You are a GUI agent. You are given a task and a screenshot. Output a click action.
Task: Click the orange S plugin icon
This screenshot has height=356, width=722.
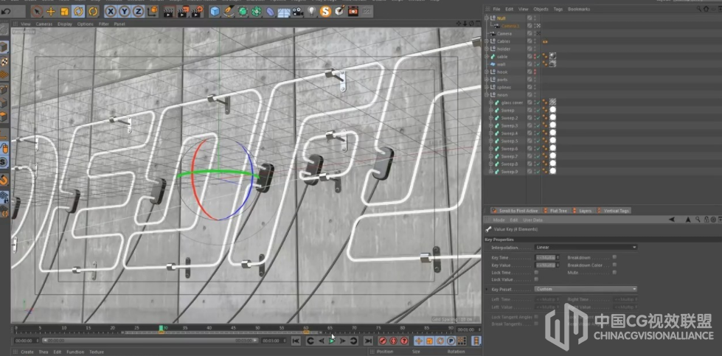pyautogui.click(x=325, y=12)
